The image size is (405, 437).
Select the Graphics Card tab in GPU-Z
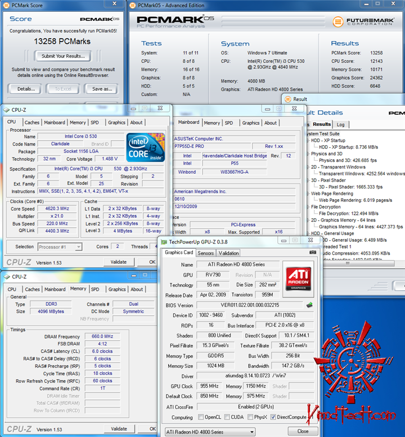pos(179,253)
